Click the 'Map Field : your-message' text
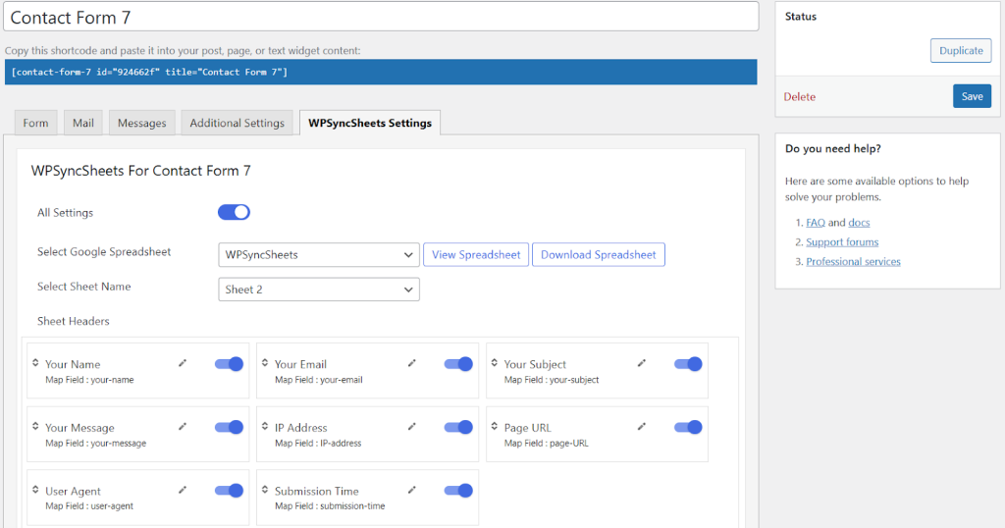Screen dimensions: 1005x528 95,444
